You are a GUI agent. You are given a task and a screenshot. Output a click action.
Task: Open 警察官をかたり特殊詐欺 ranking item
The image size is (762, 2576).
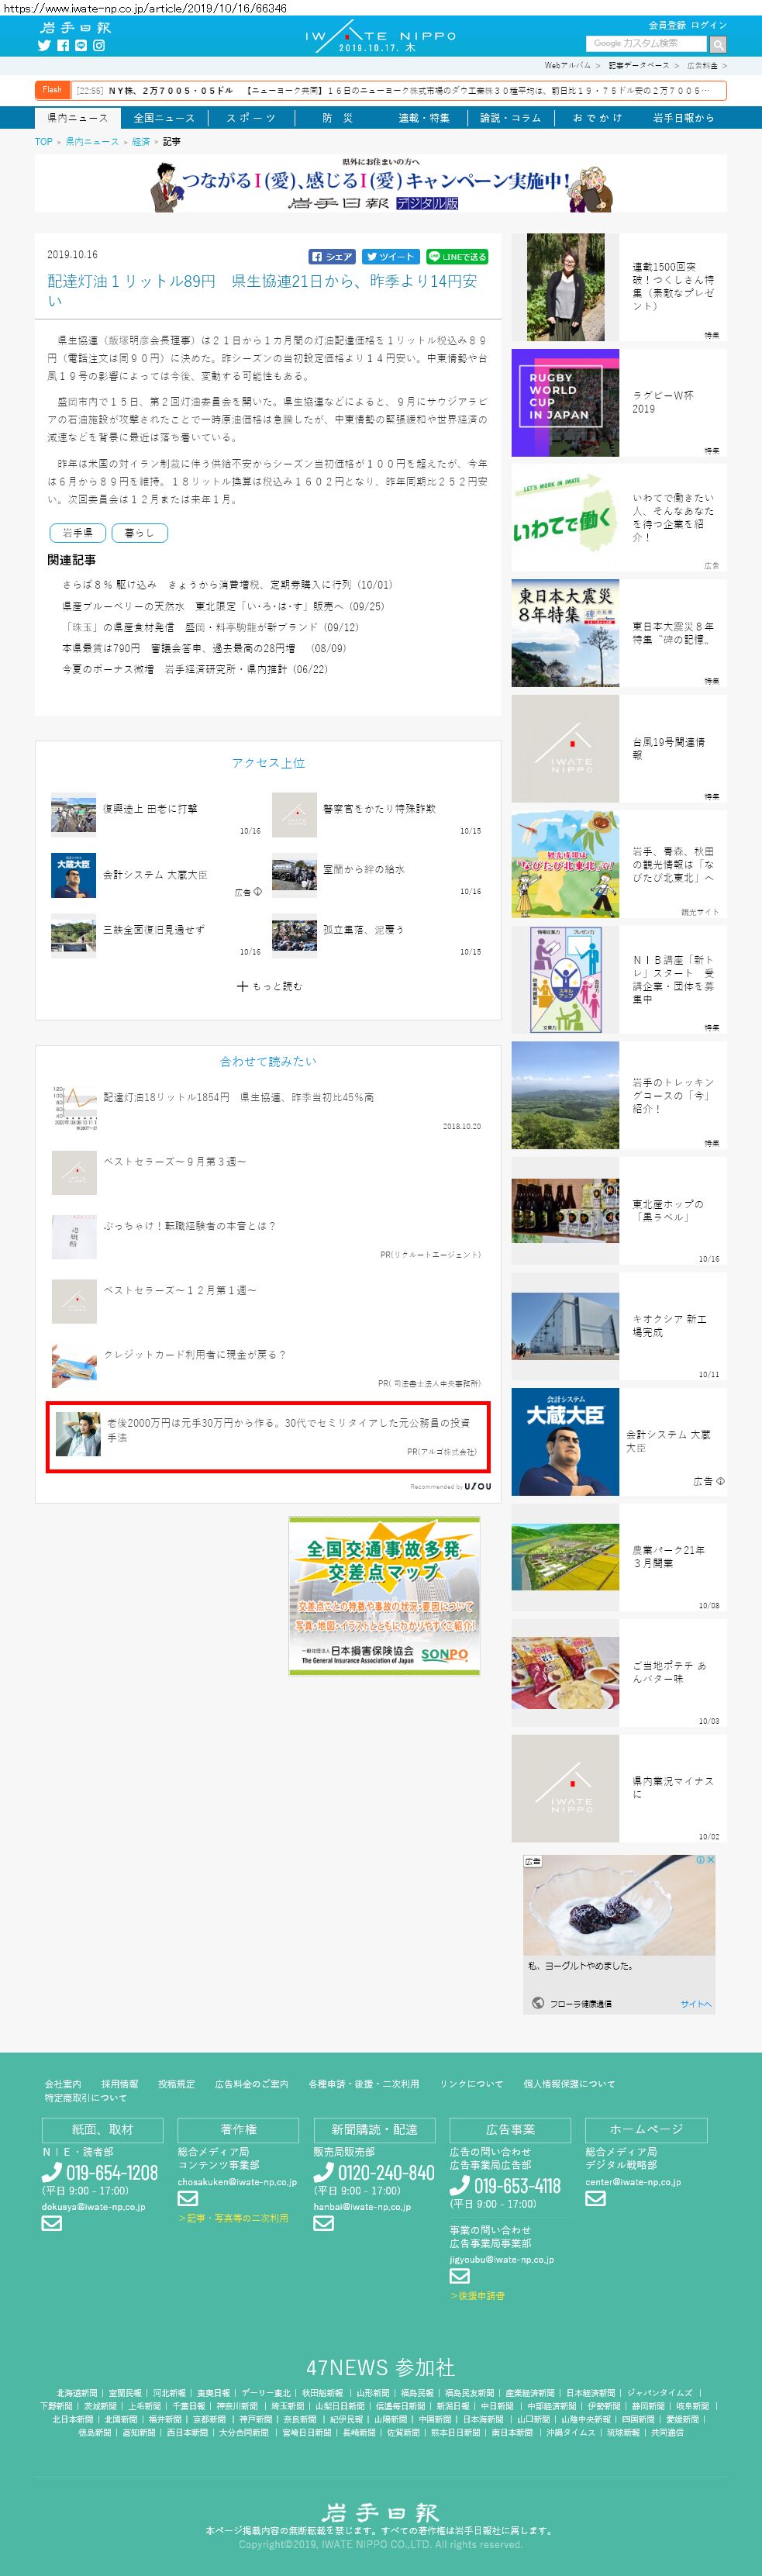point(379,809)
